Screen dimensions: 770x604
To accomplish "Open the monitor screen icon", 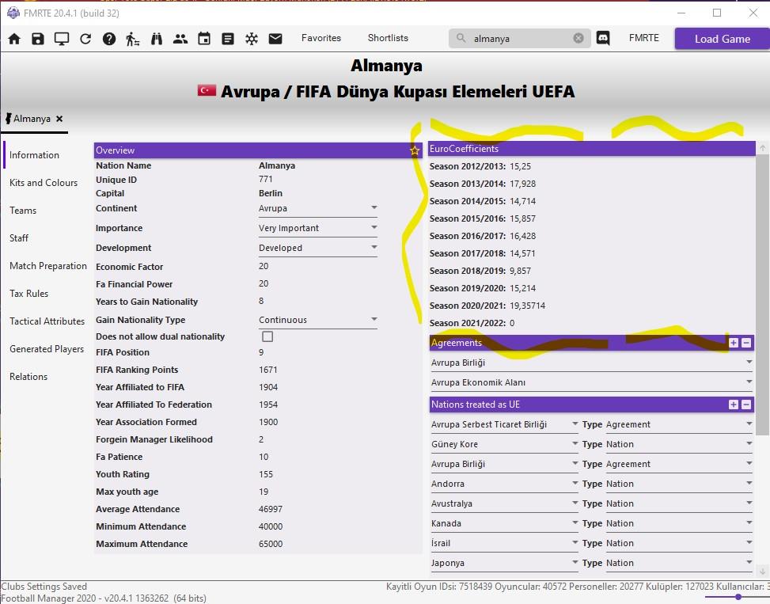I will coord(62,39).
